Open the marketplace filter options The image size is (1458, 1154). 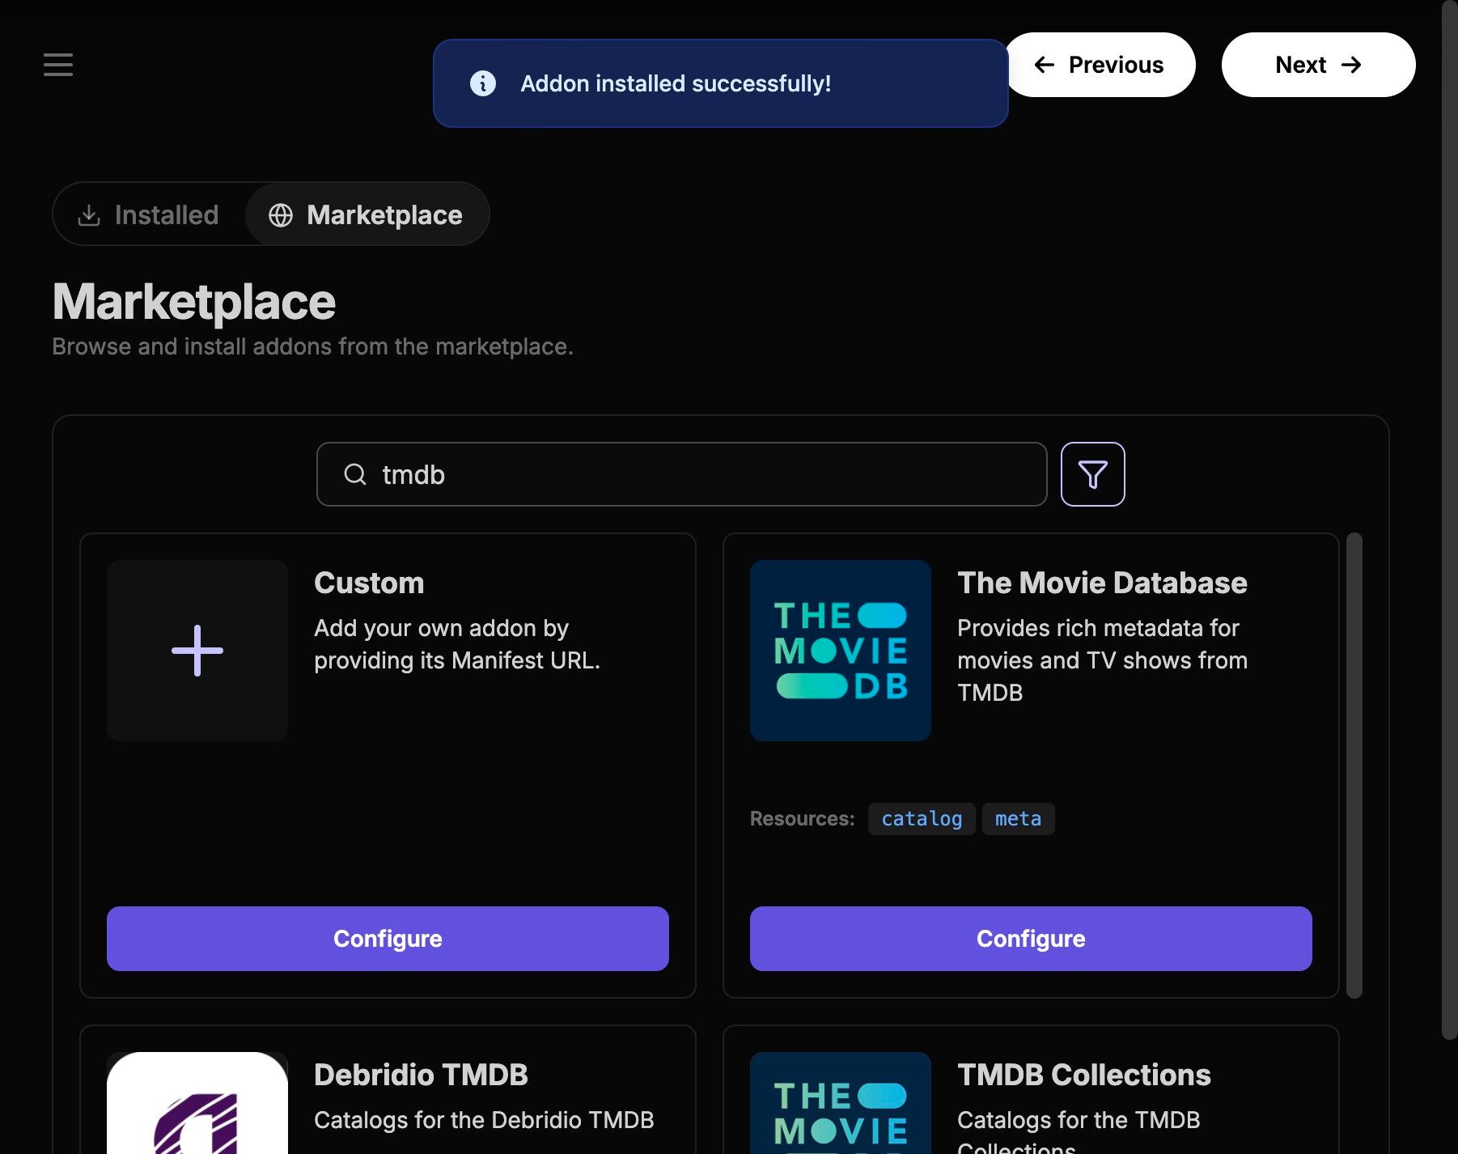tap(1092, 474)
